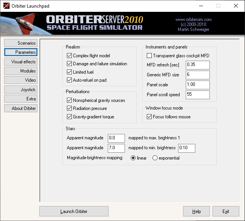Click the min brightness value field 0.10
Image resolution: width=245 pixels, height=221 pixels.
[187, 148]
